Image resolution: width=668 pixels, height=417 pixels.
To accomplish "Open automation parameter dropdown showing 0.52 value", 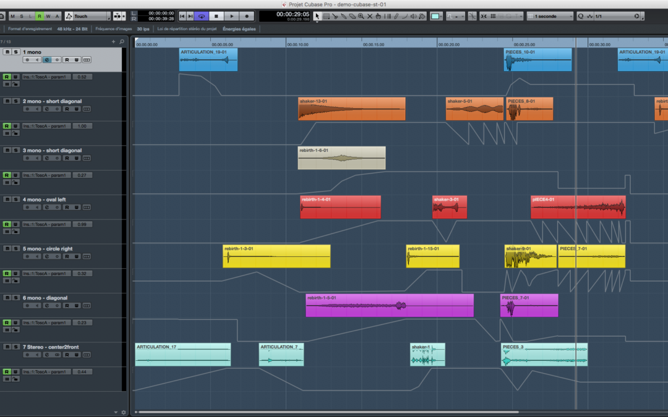I will click(x=46, y=77).
